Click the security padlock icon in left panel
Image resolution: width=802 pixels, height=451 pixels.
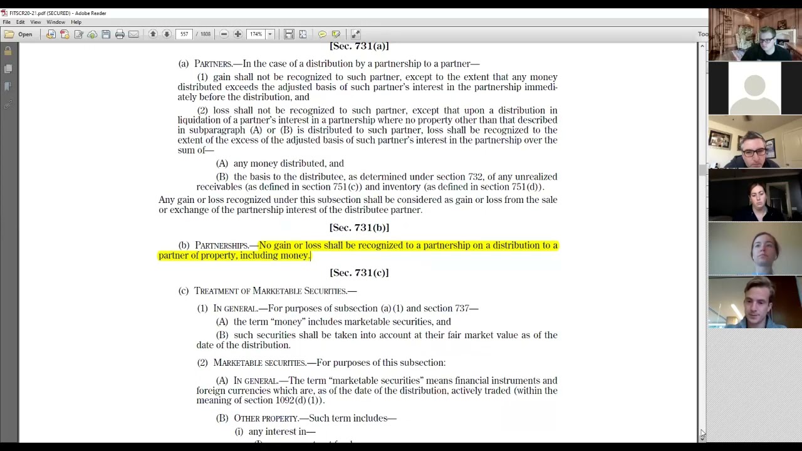click(8, 51)
